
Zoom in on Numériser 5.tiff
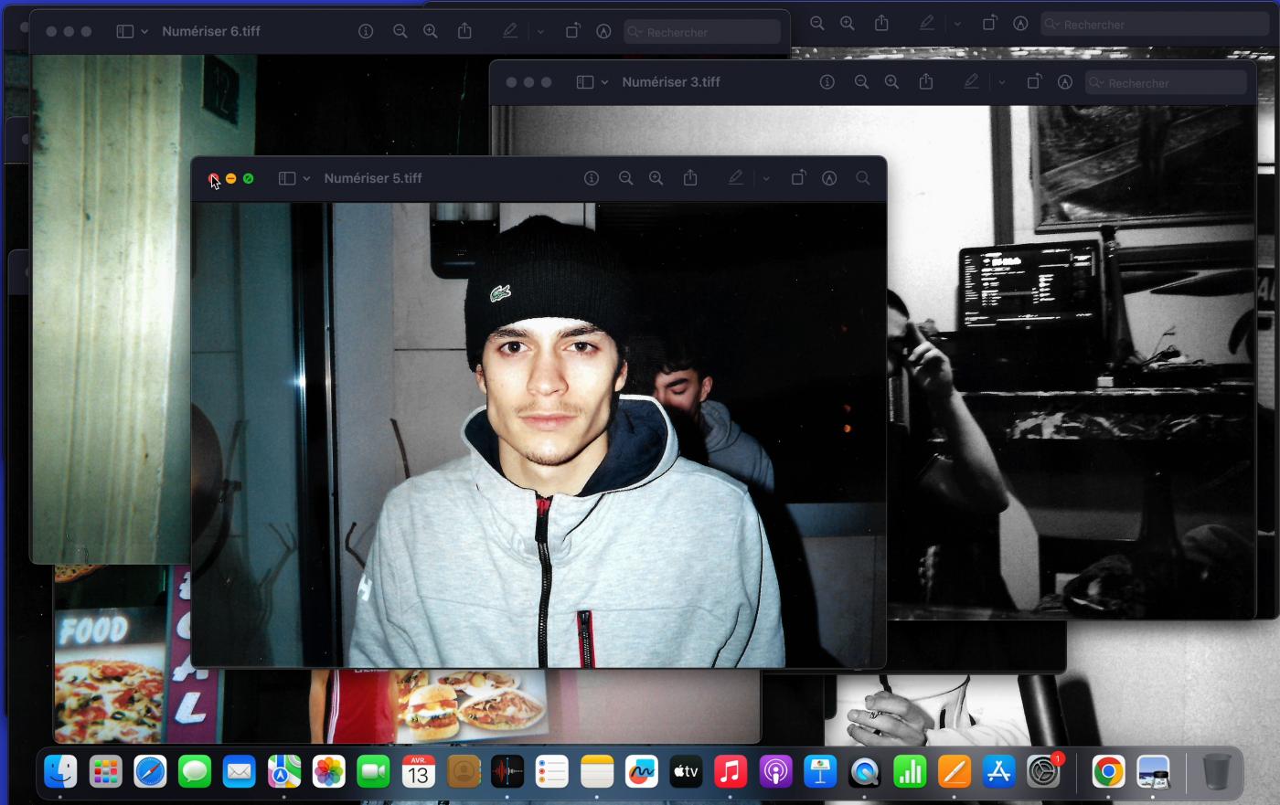656,178
